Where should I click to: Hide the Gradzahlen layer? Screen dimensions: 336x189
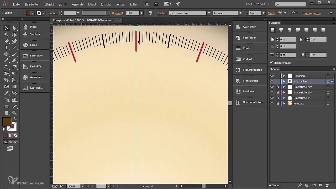coord(272,81)
